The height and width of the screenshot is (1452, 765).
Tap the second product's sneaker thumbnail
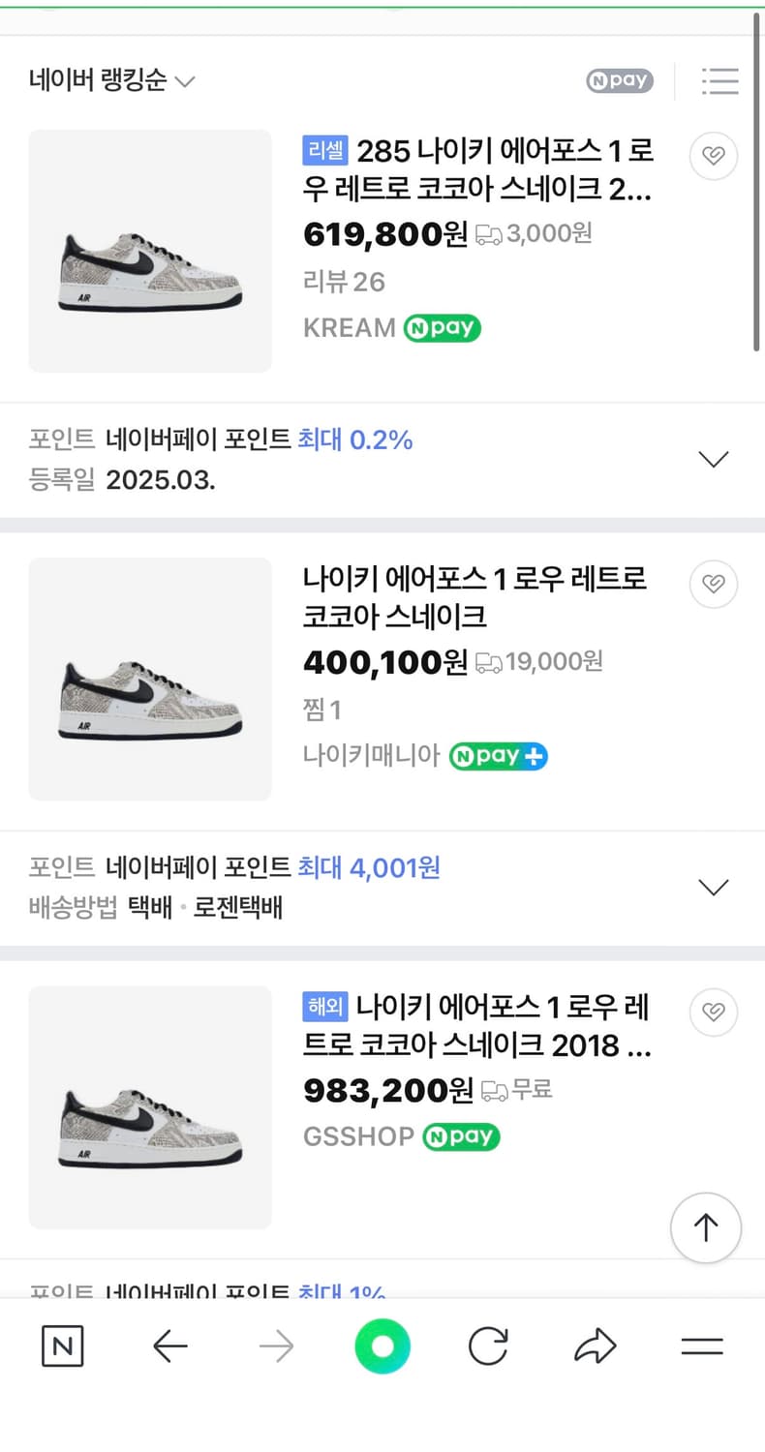point(150,680)
